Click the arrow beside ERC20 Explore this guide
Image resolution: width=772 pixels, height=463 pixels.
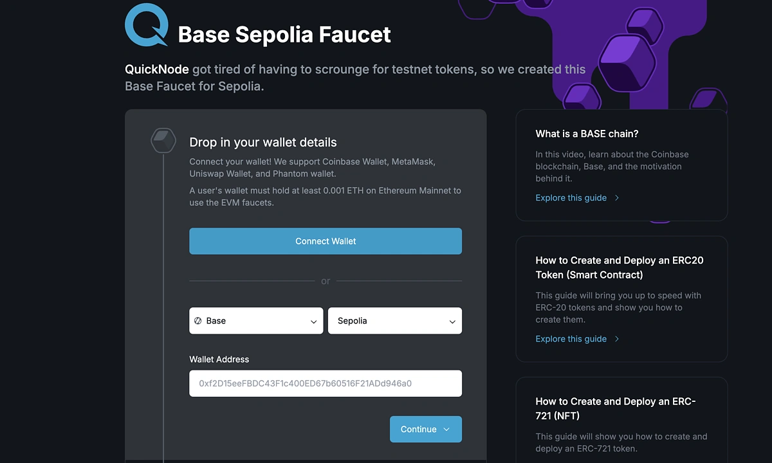[617, 339]
